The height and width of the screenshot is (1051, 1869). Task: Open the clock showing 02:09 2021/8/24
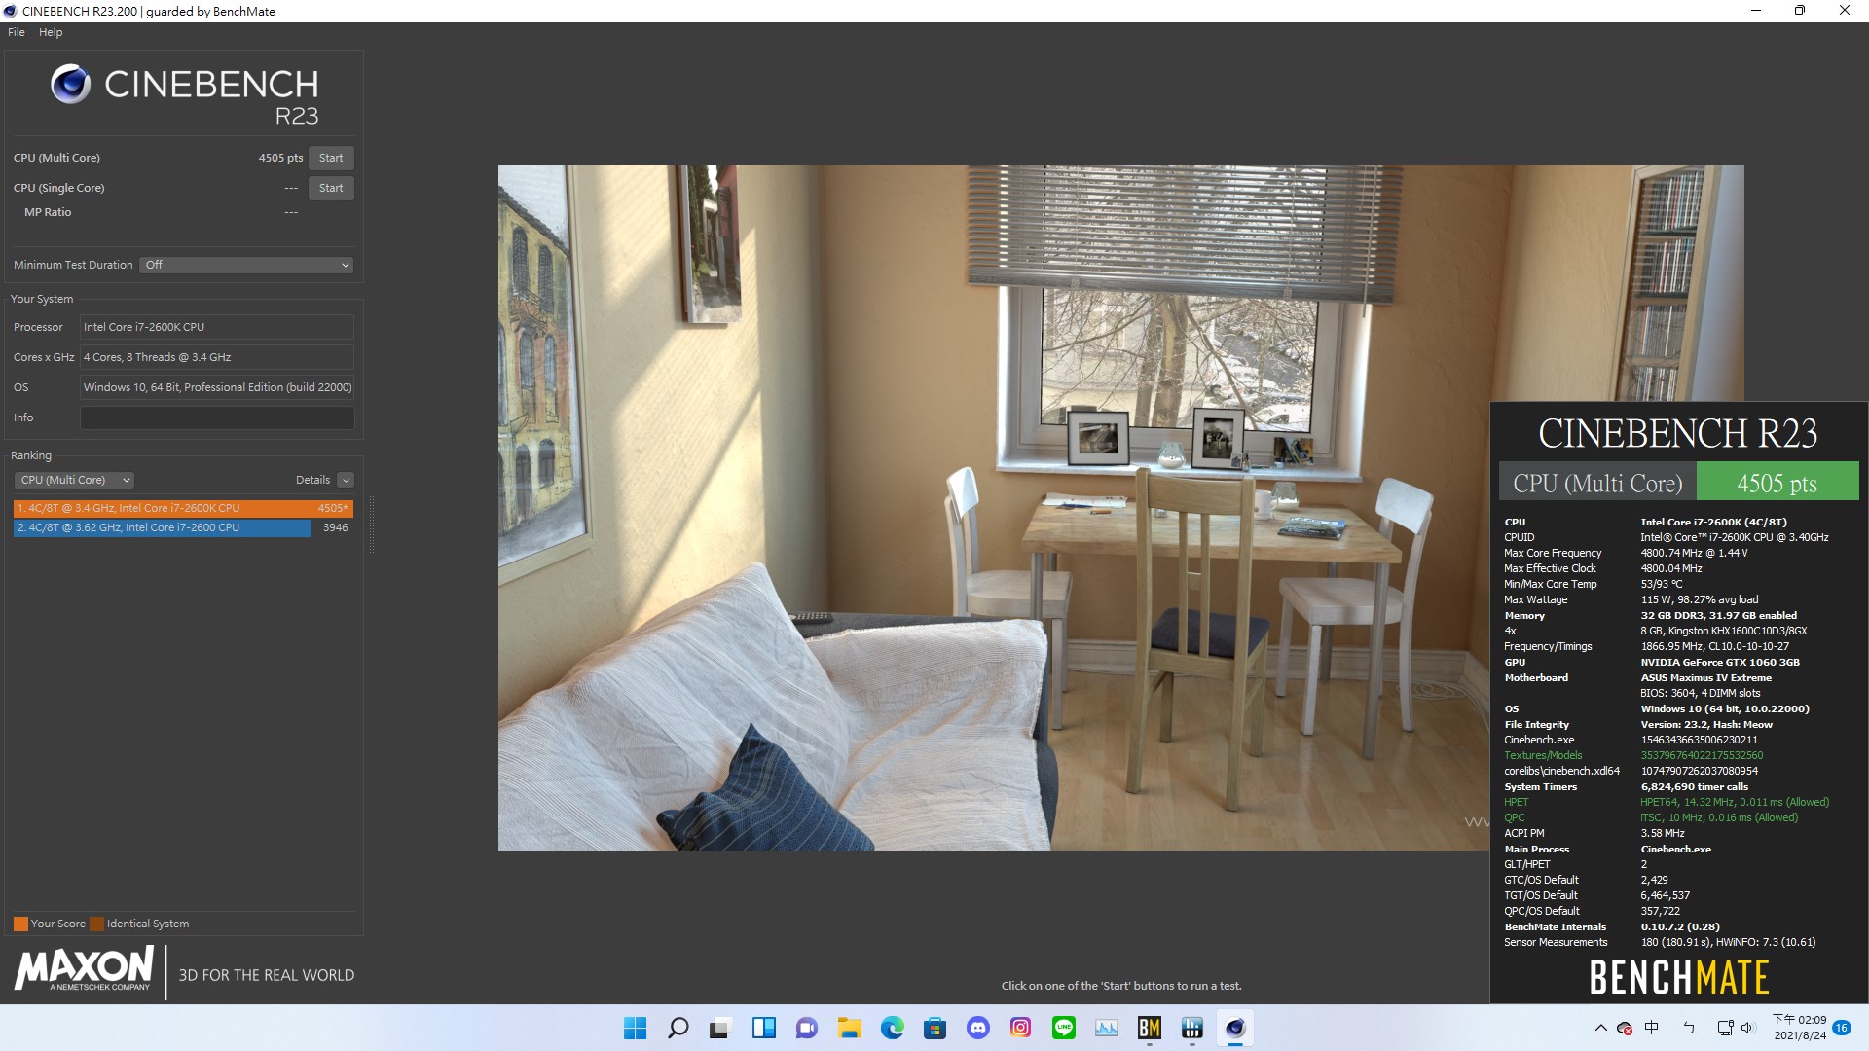click(x=1799, y=1028)
